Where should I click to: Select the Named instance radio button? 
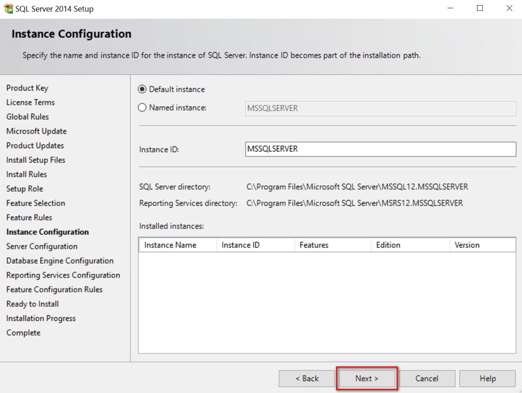tap(142, 108)
